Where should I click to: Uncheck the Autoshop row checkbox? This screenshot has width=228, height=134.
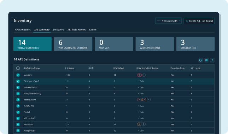18,124
